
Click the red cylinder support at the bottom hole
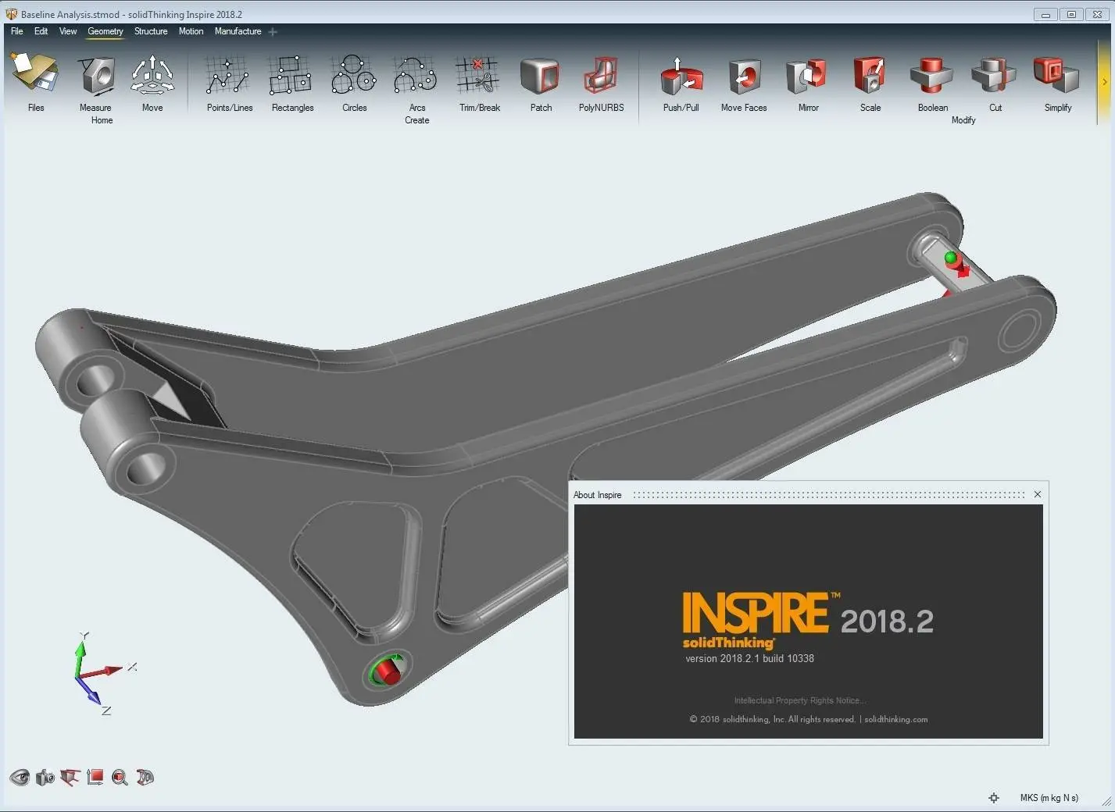coord(388,671)
